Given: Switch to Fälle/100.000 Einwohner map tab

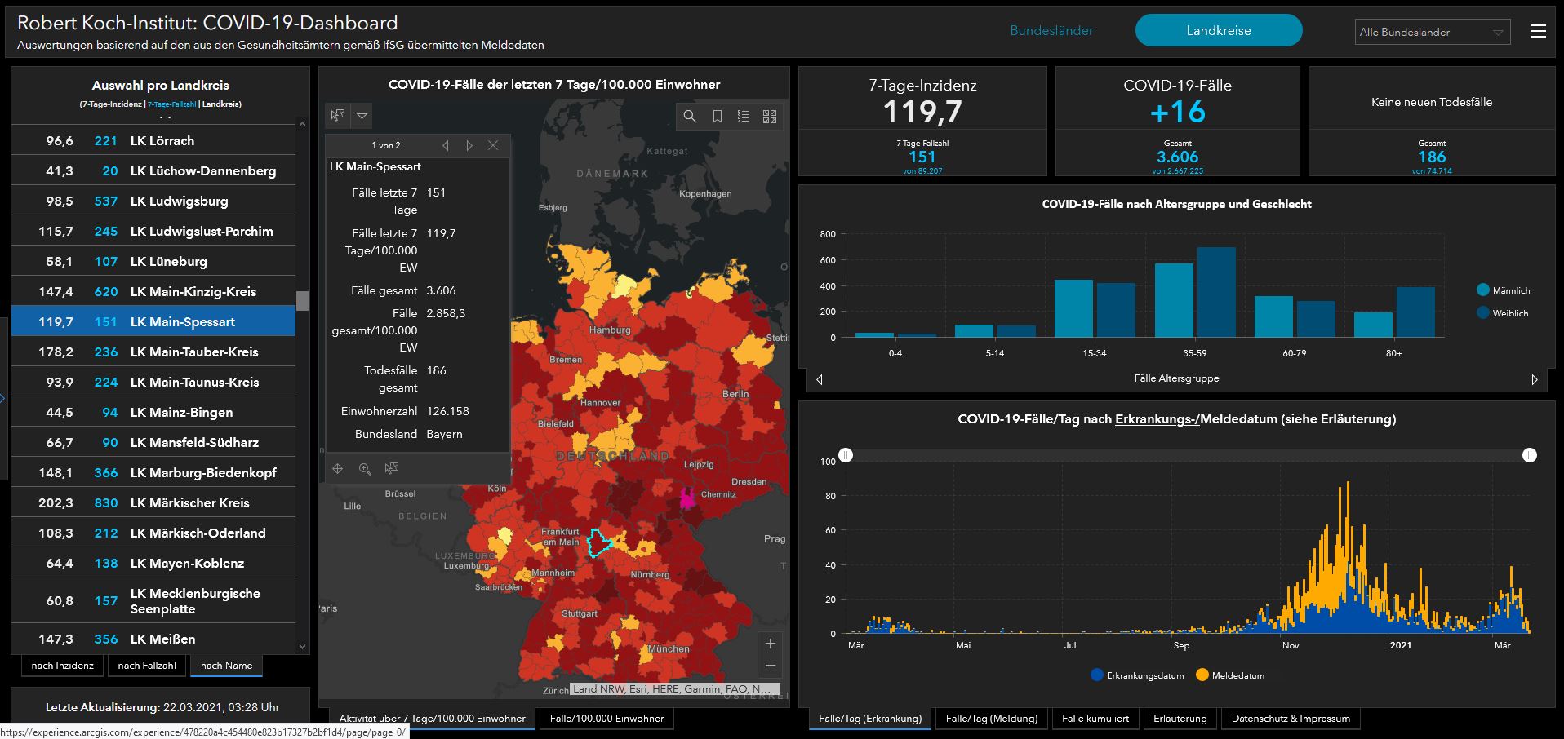Looking at the screenshot, I should coord(606,719).
